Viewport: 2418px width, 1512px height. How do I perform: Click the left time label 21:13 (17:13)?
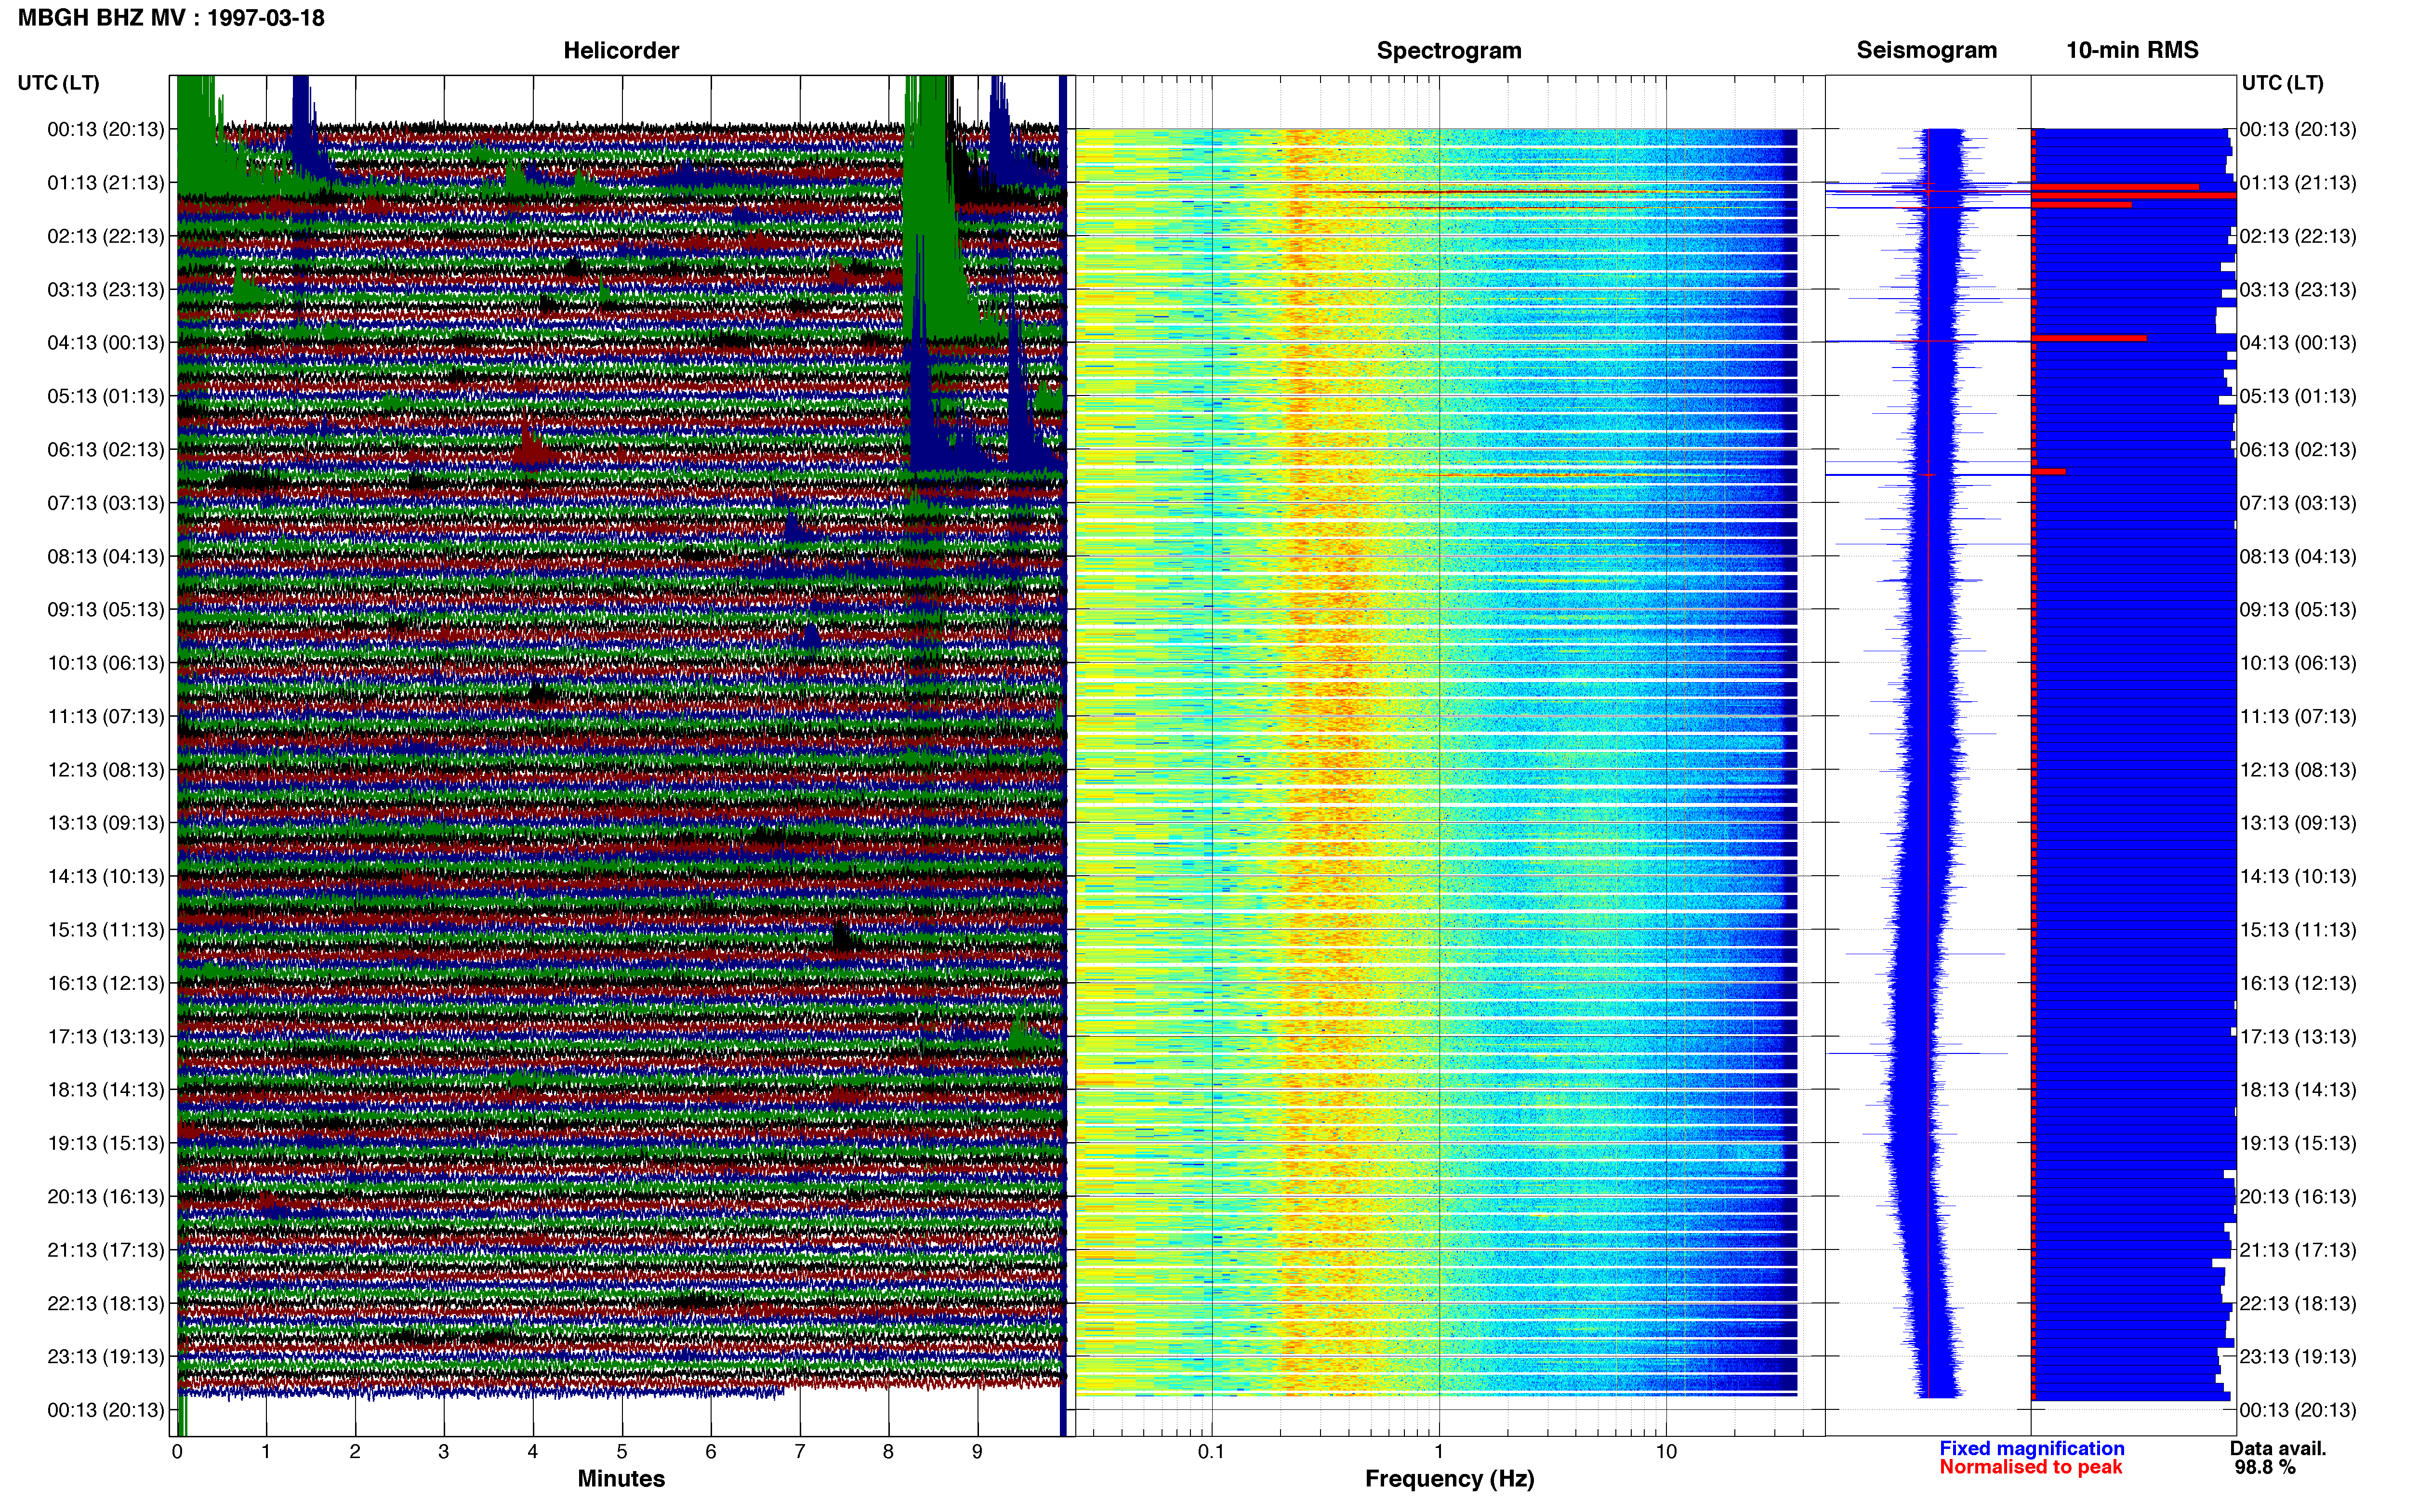[105, 1250]
